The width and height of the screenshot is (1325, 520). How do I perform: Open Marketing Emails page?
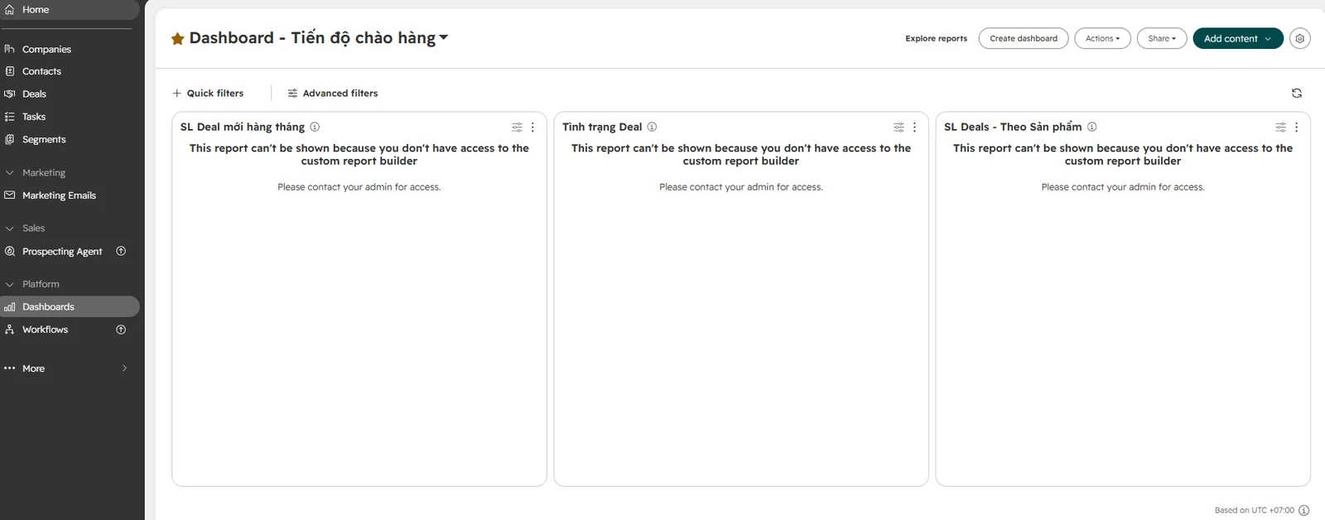coord(59,195)
